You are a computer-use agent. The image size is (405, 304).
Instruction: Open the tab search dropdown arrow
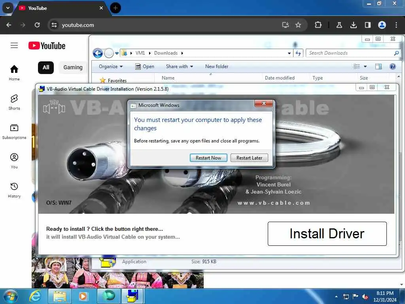coord(8,8)
